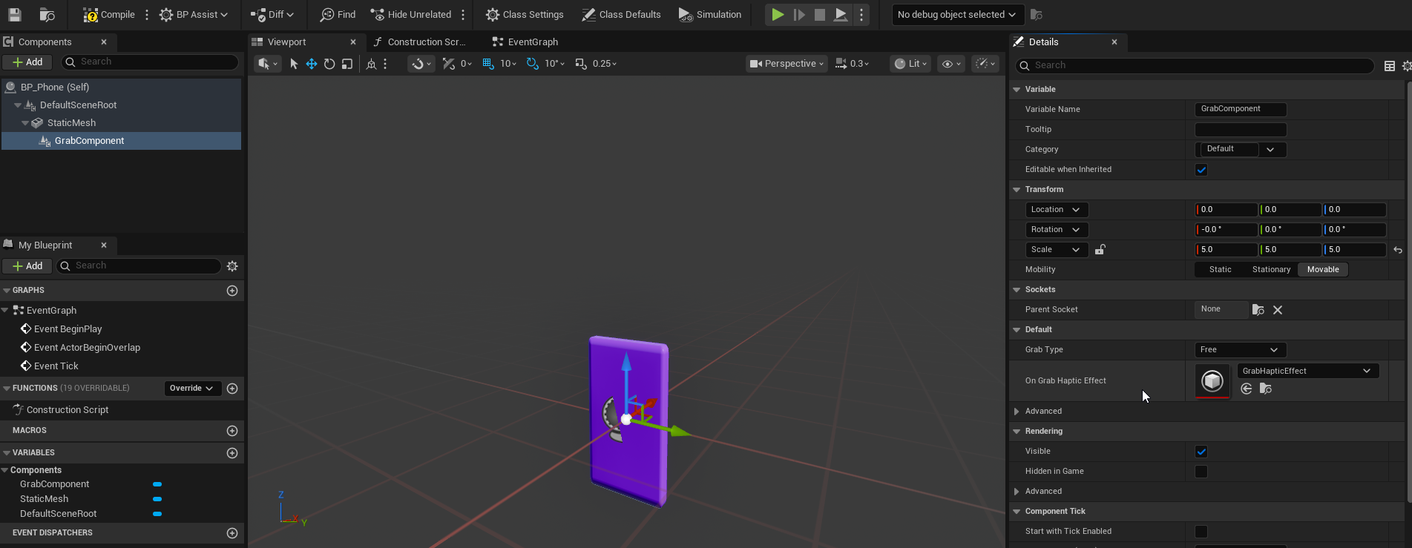Click the Find button in toolbar
The height and width of the screenshot is (548, 1412).
pyautogui.click(x=338, y=14)
